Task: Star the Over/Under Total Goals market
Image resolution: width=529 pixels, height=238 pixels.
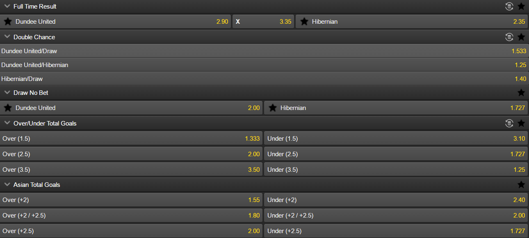Action: tap(521, 123)
